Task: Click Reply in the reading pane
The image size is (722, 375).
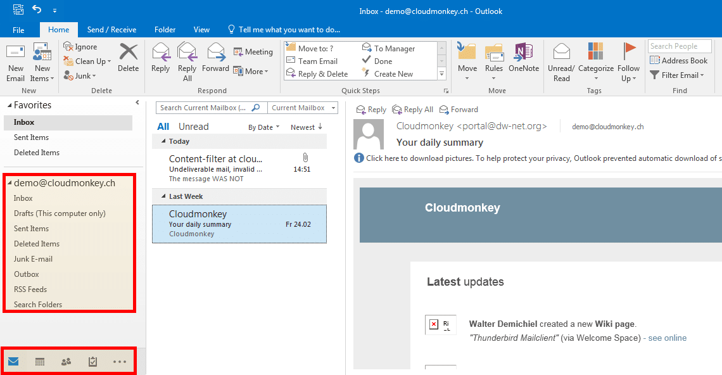Action: [371, 110]
